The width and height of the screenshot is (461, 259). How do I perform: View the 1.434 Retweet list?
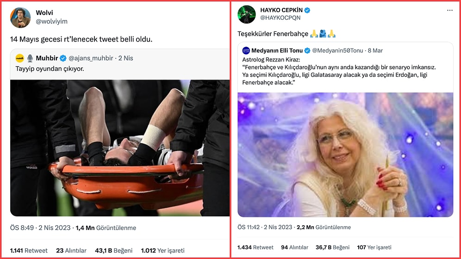pyautogui.click(x=255, y=247)
